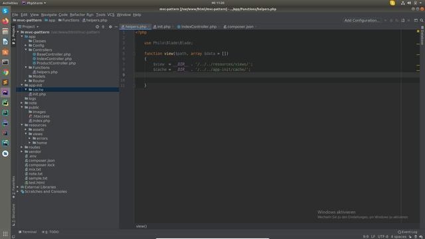425x239 pixels.
Task: Open the Files manager icon in dock
Action: pyautogui.click(x=5, y=31)
